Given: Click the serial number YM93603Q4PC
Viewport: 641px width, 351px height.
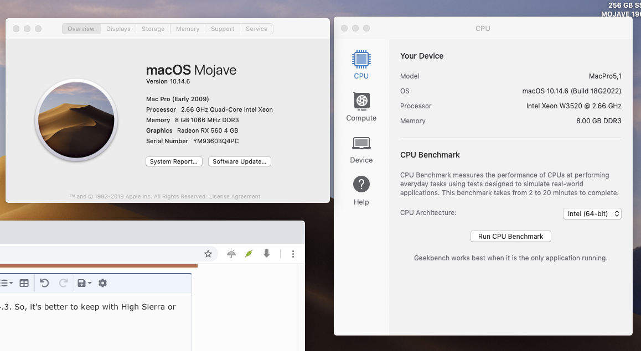Looking at the screenshot, I should [x=216, y=141].
